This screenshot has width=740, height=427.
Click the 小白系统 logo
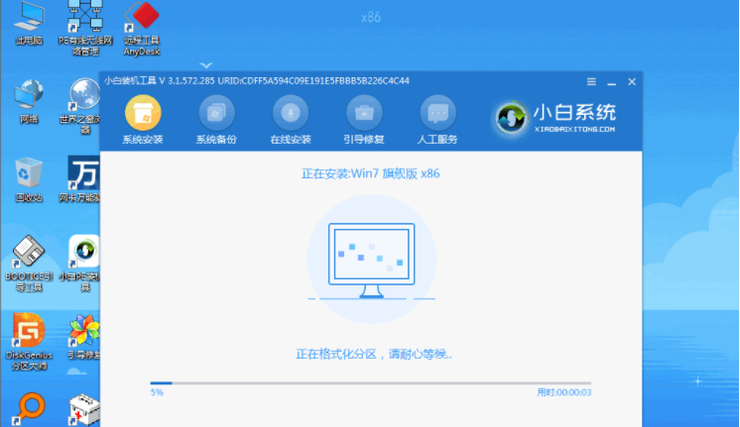(x=556, y=117)
